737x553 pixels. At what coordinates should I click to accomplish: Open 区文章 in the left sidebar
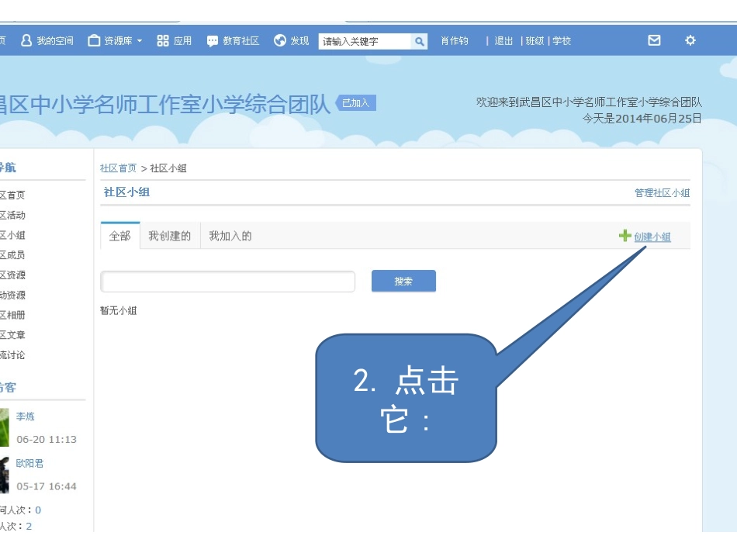pos(12,335)
